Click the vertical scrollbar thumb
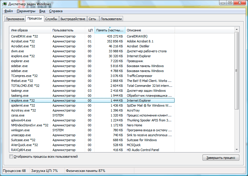Viewport: 248px width, 176px height. (x=237, y=71)
